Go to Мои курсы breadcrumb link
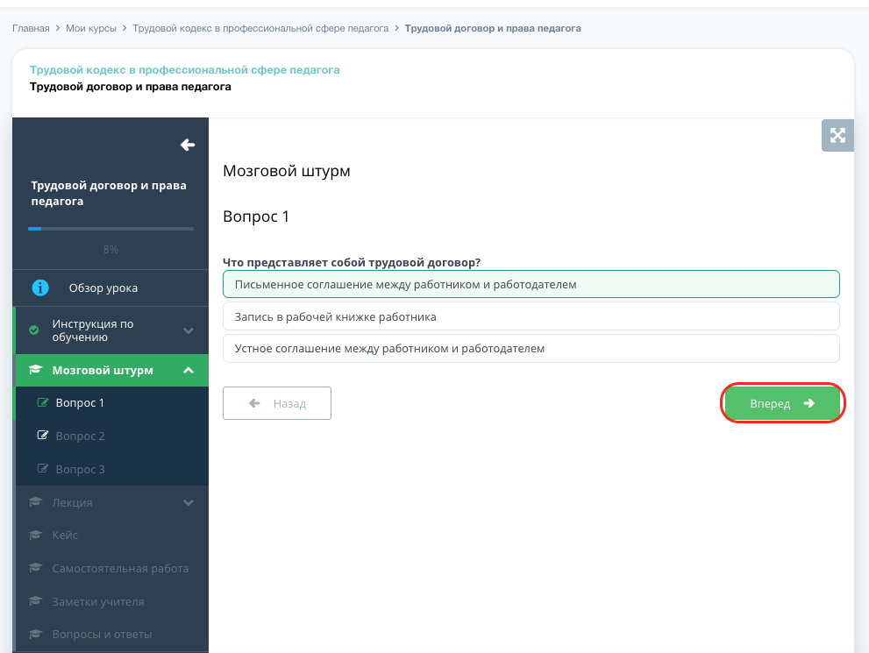The image size is (869, 653). [x=91, y=28]
